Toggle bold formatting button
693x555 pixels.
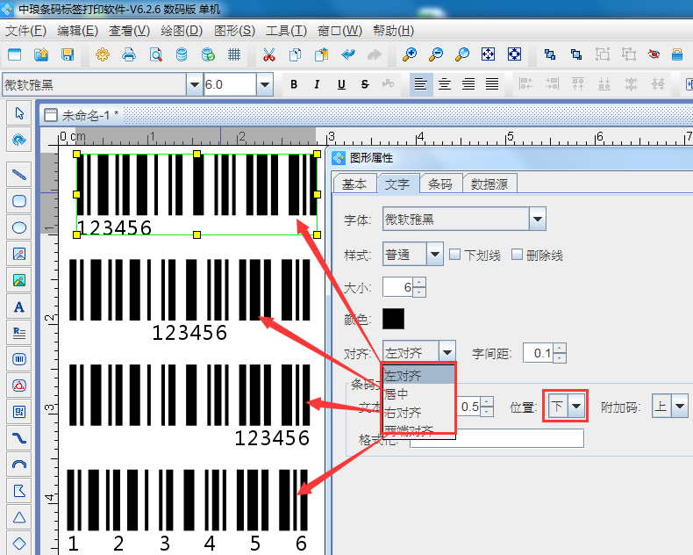click(294, 84)
